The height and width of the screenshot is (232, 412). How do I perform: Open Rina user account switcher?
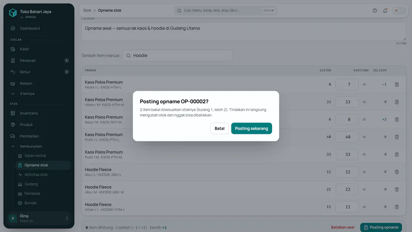pos(39,218)
